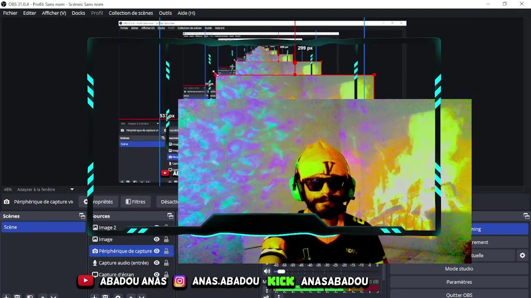Toggle Mode studio
The image size is (531, 298).
tap(460, 269)
